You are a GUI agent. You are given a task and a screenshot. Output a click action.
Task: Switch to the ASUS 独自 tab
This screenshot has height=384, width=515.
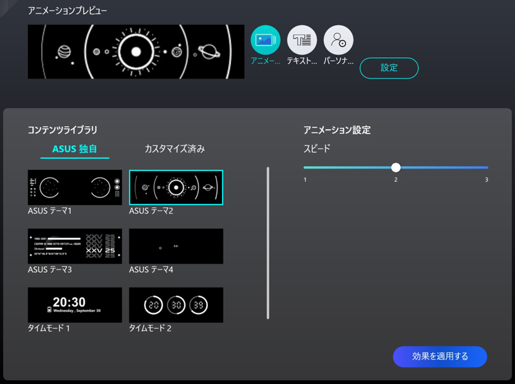tap(75, 148)
